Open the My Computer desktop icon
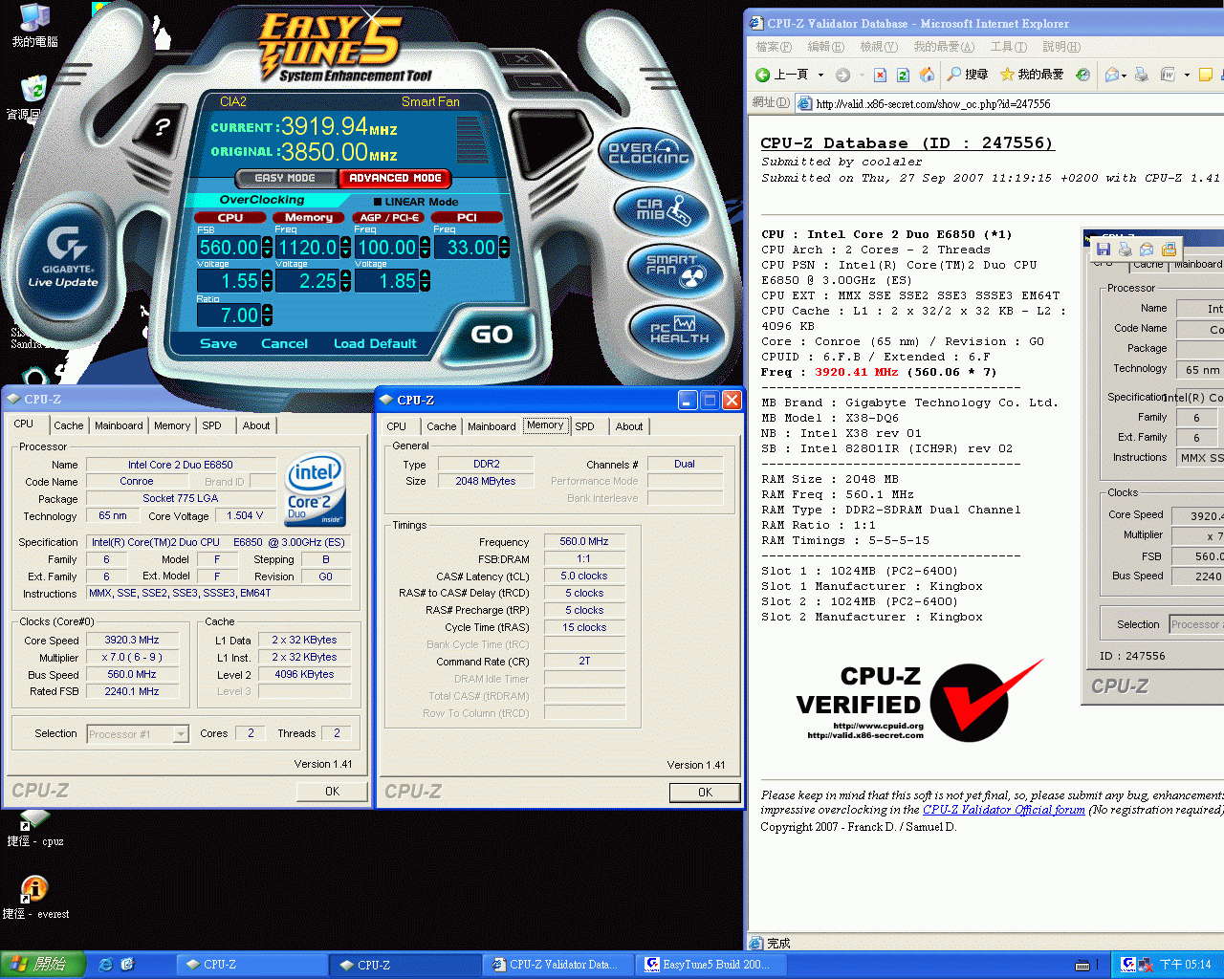 coord(34,26)
